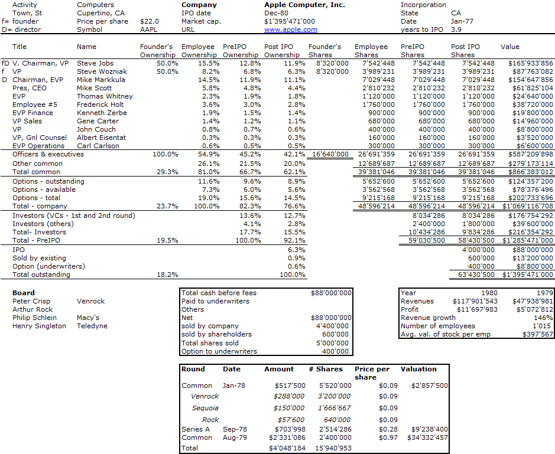Click the 16'640'000 founder's shares total
This screenshot has height=454, width=555.
(330, 154)
